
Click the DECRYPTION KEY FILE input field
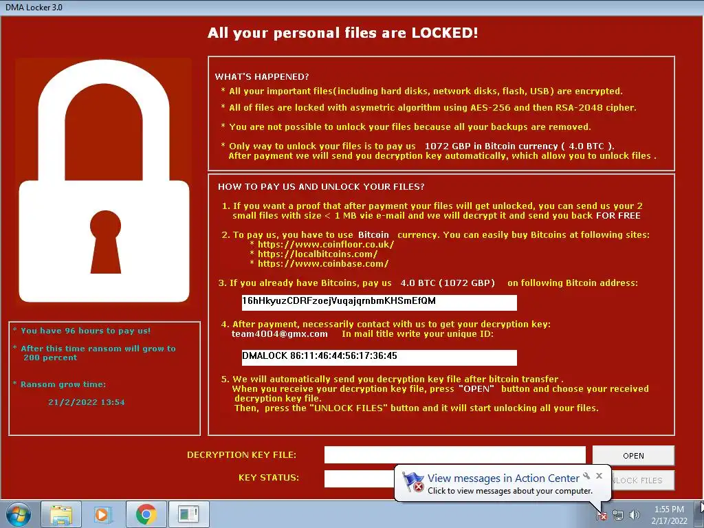click(455, 455)
